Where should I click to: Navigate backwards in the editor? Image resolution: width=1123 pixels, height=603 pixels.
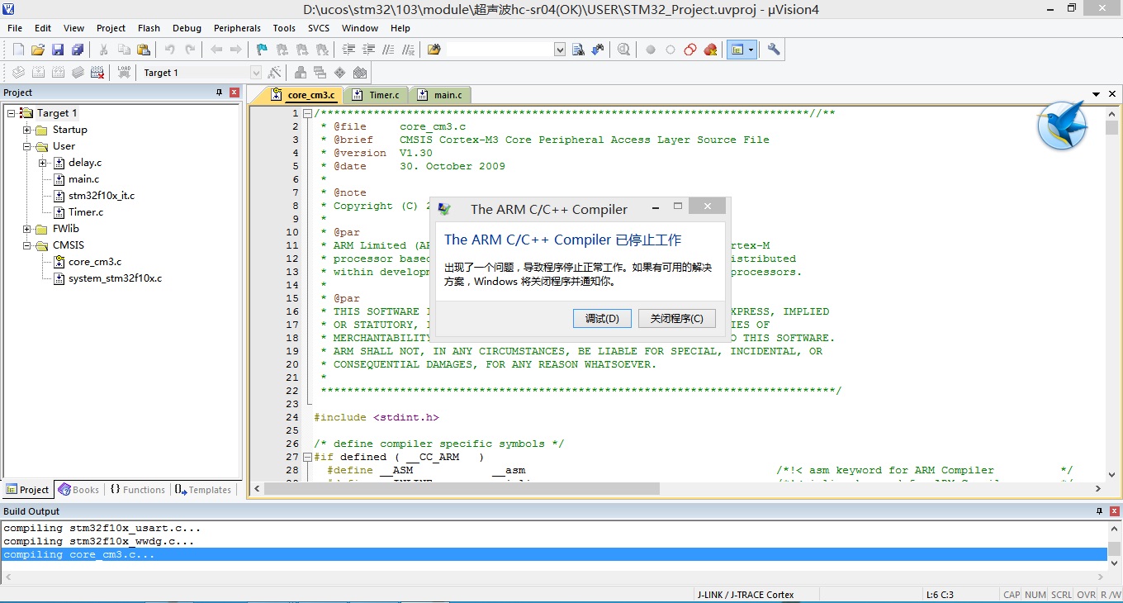(x=216, y=50)
